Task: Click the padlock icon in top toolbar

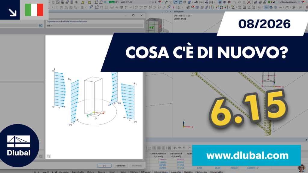Action: [x=274, y=2]
